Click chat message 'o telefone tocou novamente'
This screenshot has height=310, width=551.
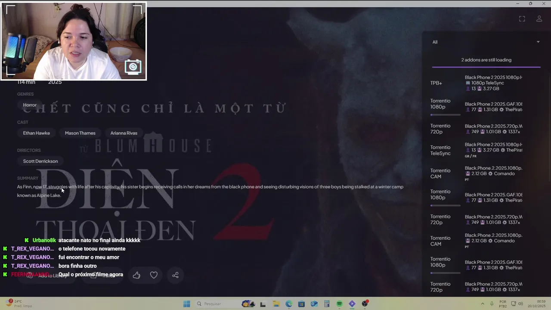(92, 249)
